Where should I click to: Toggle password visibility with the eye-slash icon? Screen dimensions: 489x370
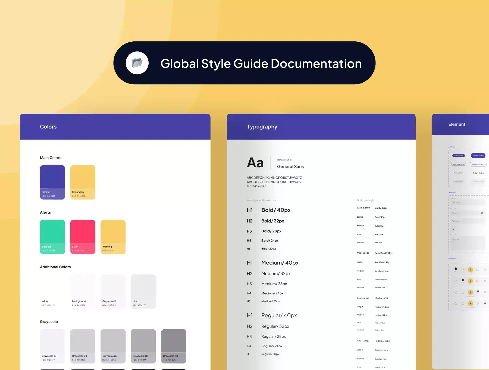tap(482, 213)
